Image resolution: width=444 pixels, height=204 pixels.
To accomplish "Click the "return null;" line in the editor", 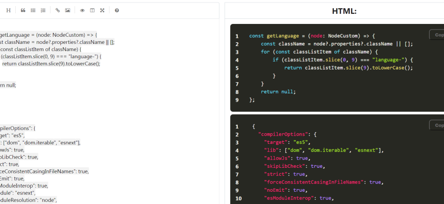I will click(8, 85).
